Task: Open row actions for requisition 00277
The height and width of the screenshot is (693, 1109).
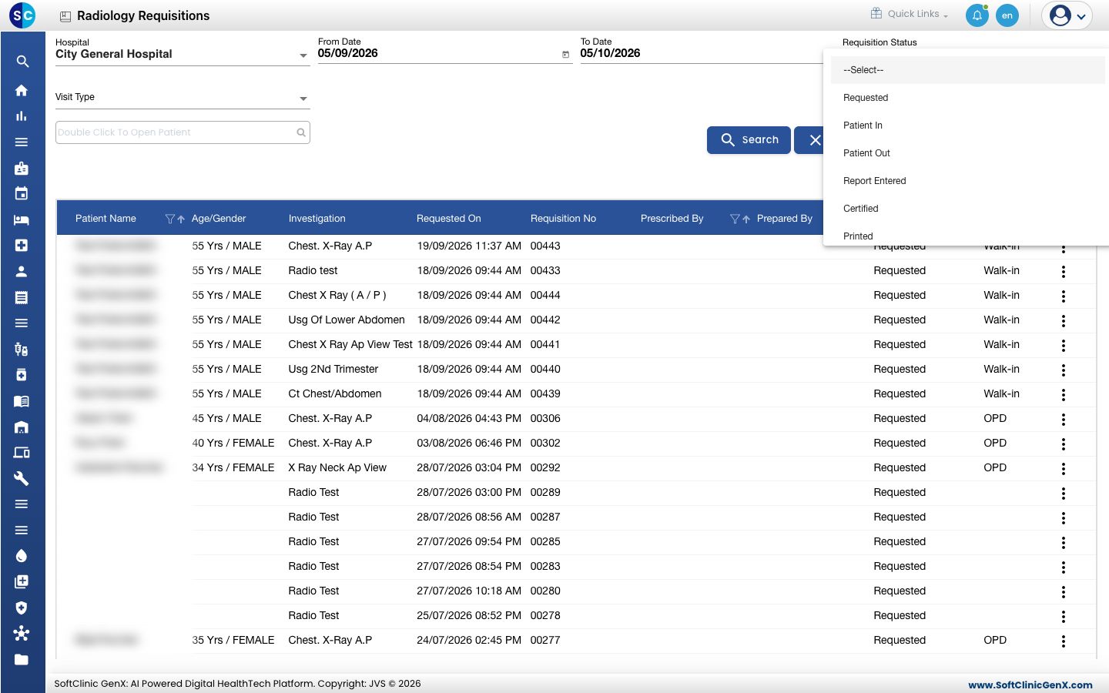Action: coord(1064,641)
